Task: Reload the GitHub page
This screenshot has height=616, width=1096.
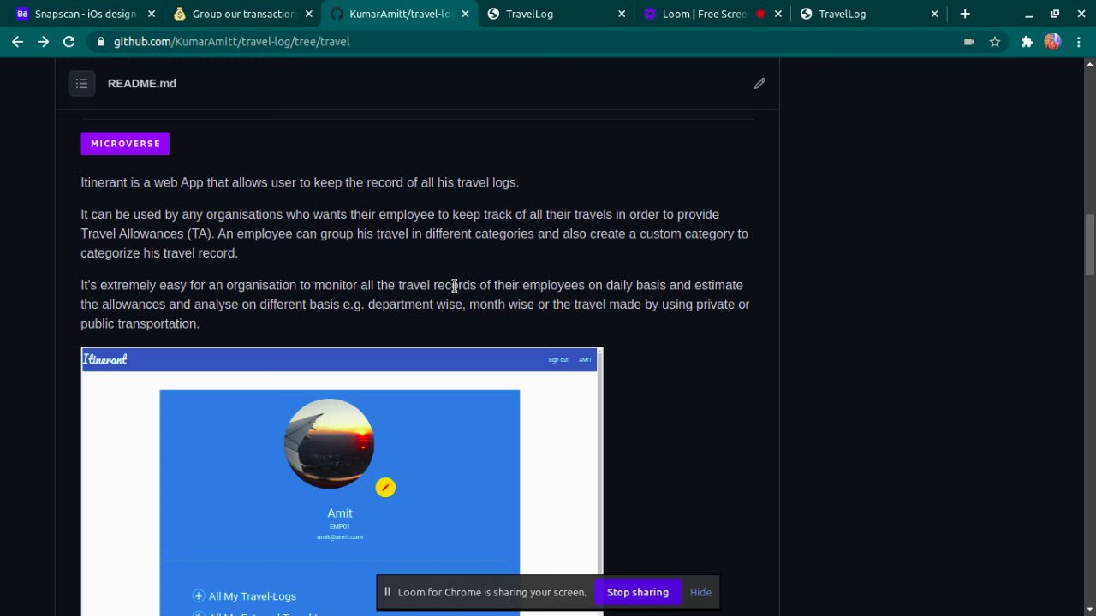Action: pyautogui.click(x=69, y=41)
